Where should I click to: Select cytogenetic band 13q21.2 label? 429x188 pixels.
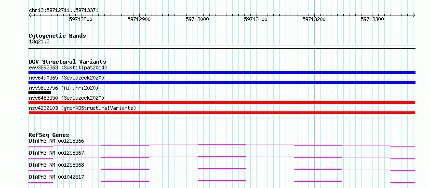tap(40, 42)
